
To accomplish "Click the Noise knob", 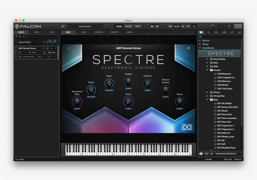I will click(91, 89).
